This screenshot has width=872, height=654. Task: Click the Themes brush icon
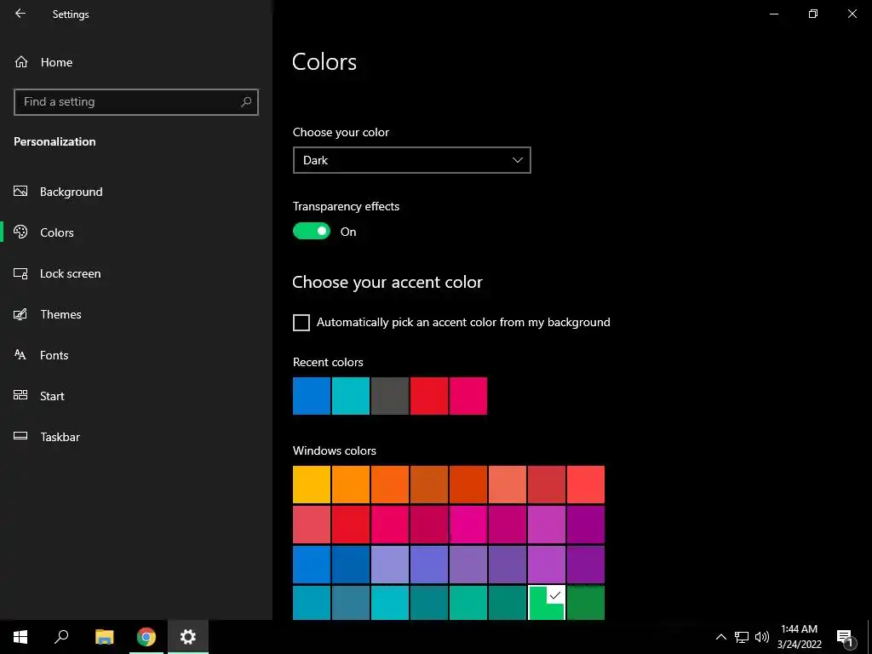click(x=20, y=314)
